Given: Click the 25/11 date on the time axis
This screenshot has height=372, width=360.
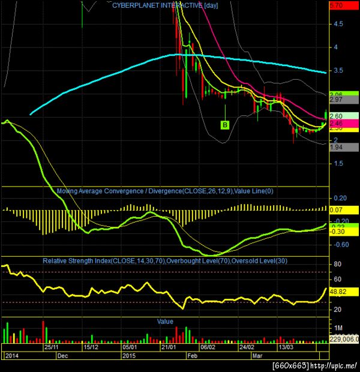Looking at the screenshot, I should coord(51,347).
